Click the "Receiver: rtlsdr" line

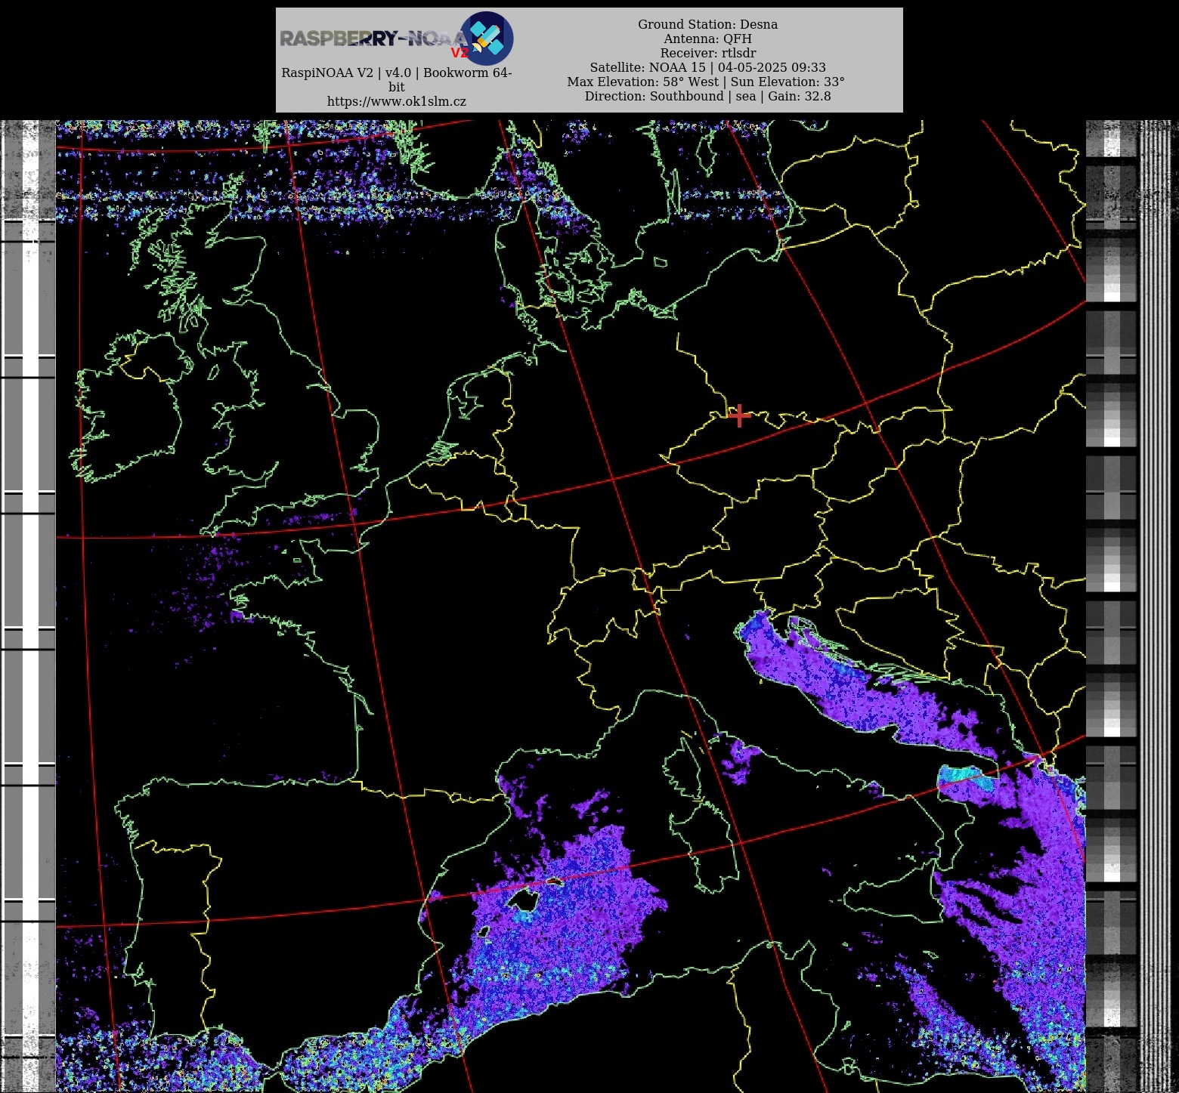click(707, 53)
